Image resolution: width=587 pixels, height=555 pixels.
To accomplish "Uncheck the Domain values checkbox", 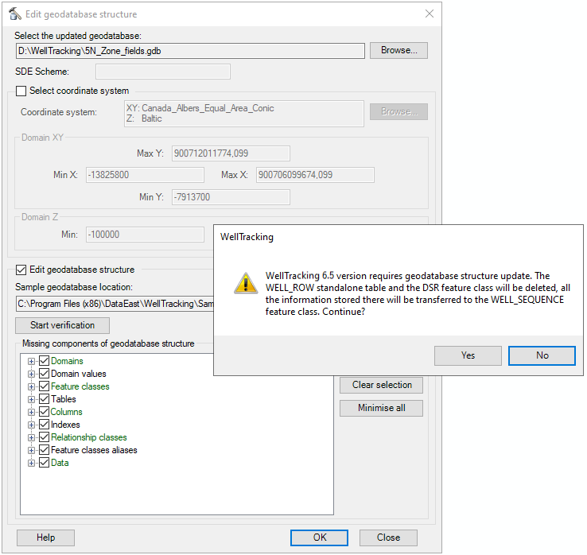I will point(45,374).
